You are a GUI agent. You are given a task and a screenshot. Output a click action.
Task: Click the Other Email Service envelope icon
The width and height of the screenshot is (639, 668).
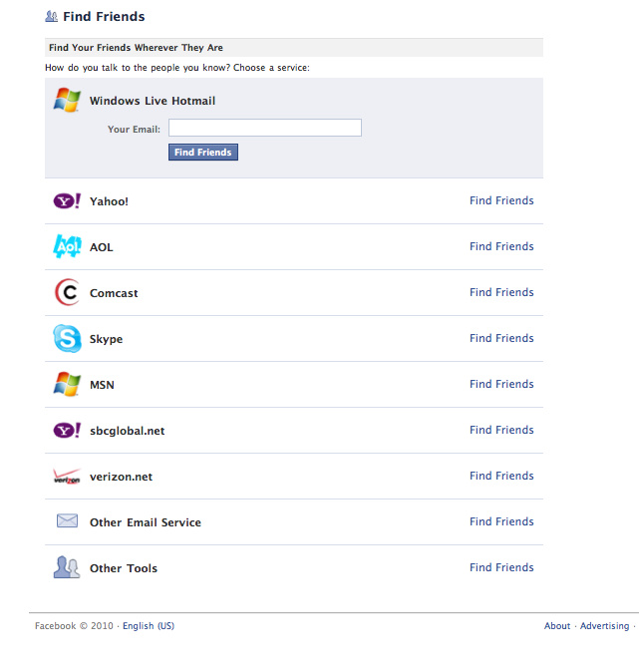tap(67, 521)
